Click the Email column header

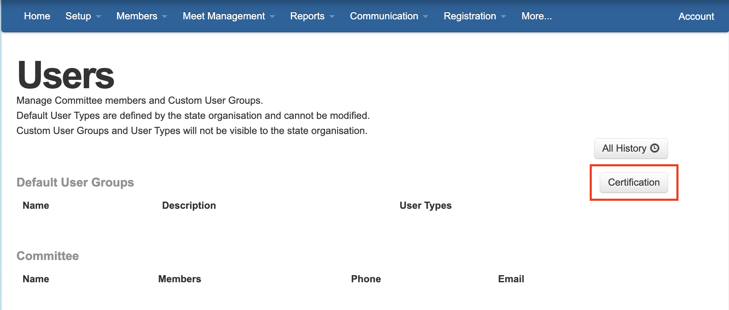click(511, 279)
